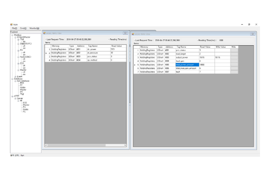
Task: Collapse the Modbus tree node
Action: coord(12,35)
